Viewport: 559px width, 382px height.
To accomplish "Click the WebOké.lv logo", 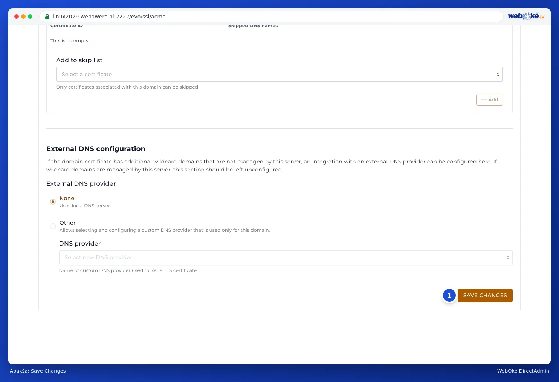I will [x=526, y=16].
